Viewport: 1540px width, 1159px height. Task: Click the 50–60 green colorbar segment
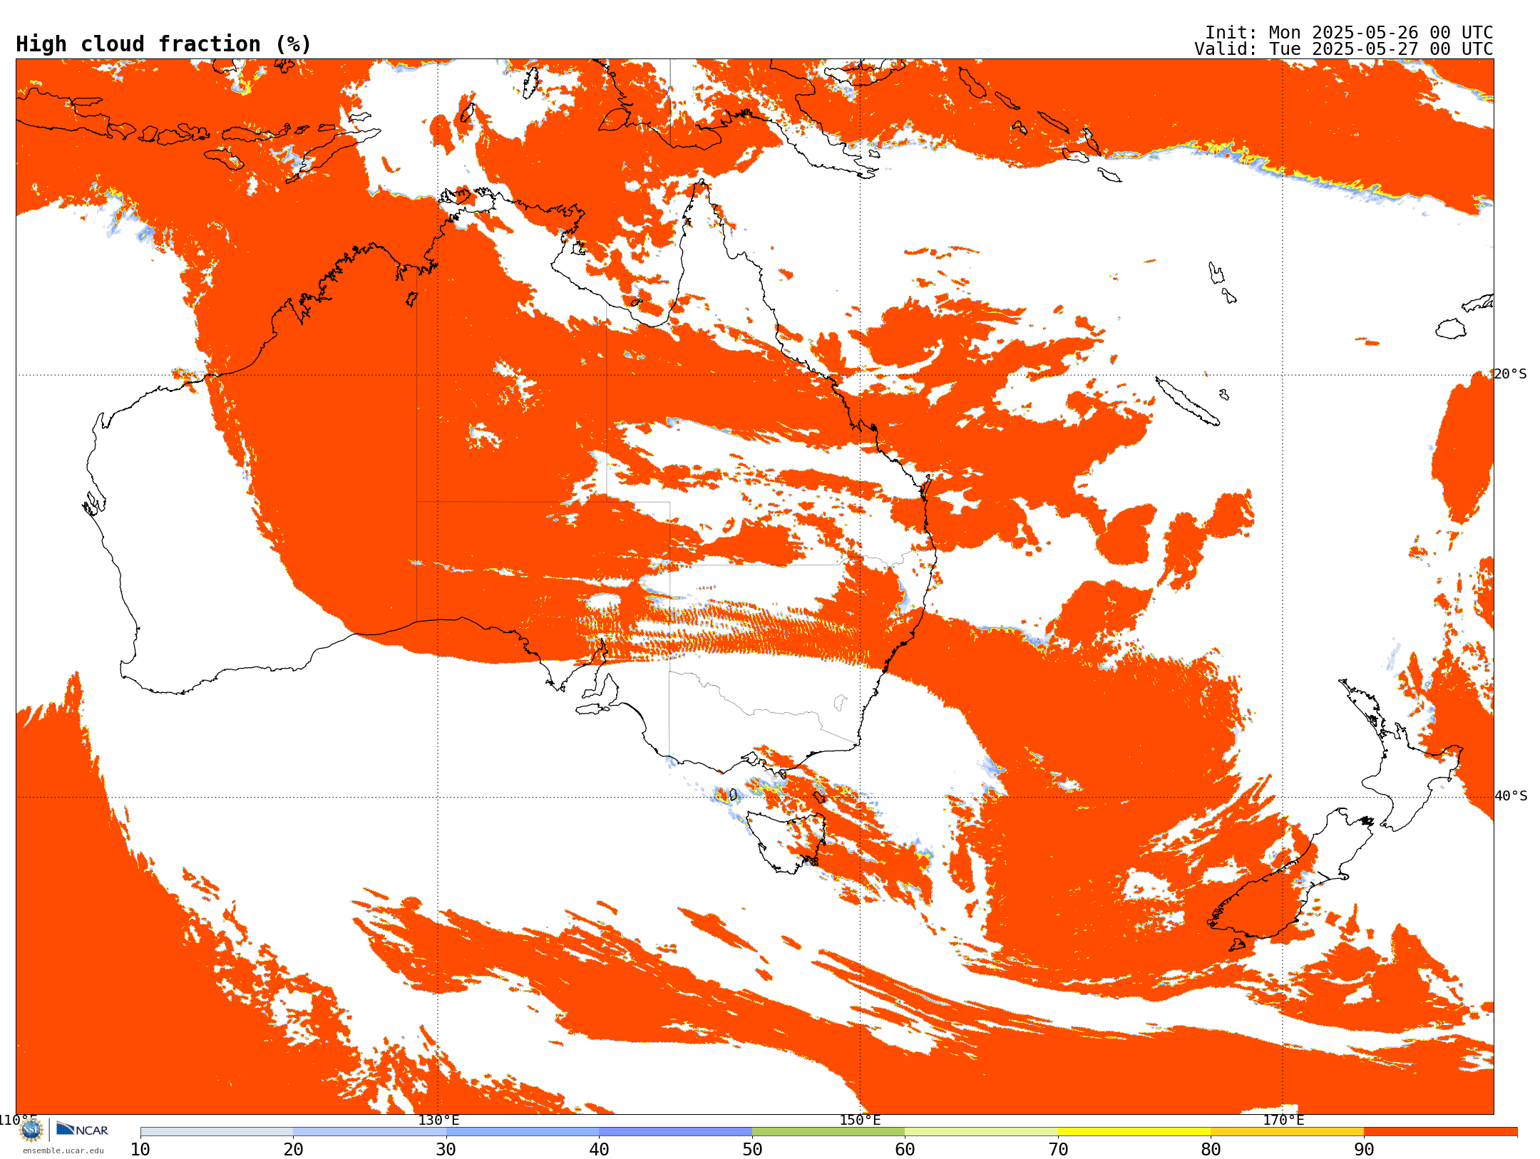(828, 1132)
